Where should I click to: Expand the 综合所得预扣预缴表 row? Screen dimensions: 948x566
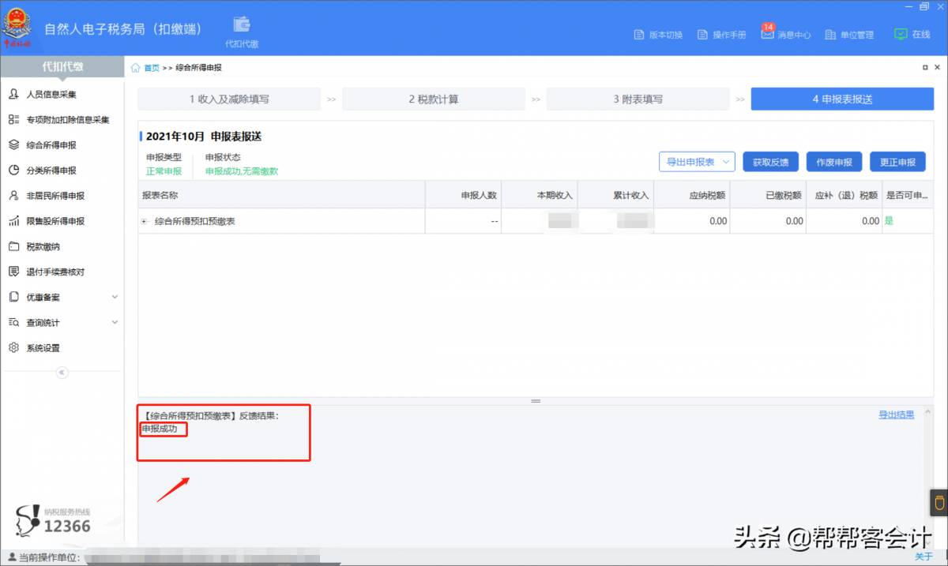point(145,222)
